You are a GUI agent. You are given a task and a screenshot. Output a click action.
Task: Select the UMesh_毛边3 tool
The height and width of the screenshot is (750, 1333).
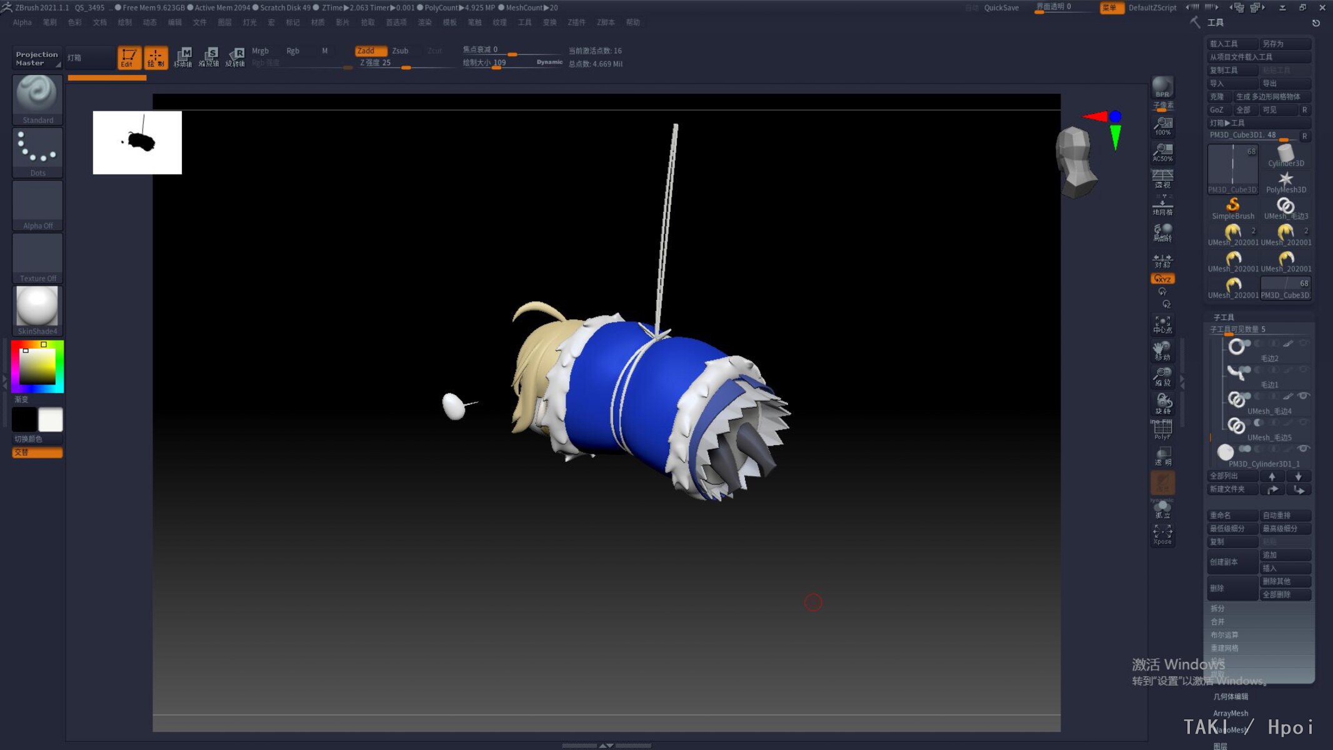tap(1286, 209)
